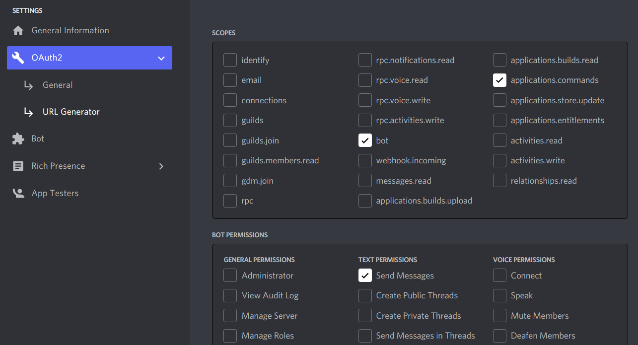638x345 pixels.
Task: Check the identify scope box
Action: point(230,60)
